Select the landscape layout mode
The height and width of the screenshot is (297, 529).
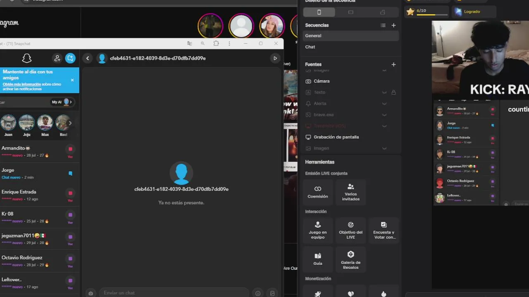click(350, 12)
